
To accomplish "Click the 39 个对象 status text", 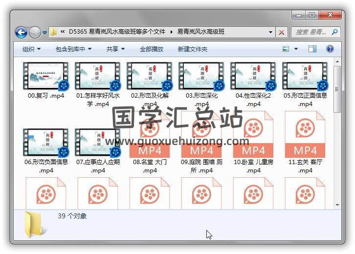I will point(72,216).
